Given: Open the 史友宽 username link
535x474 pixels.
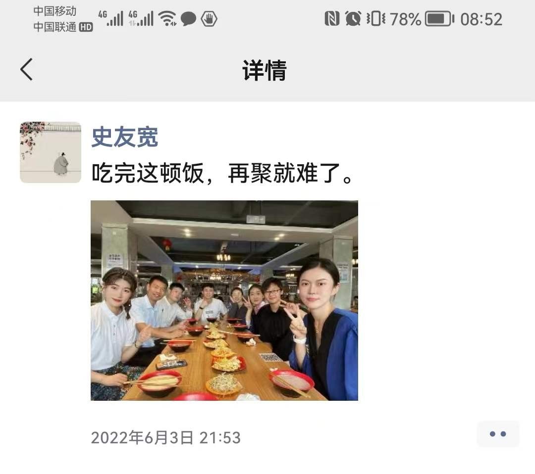Looking at the screenshot, I should (x=125, y=137).
